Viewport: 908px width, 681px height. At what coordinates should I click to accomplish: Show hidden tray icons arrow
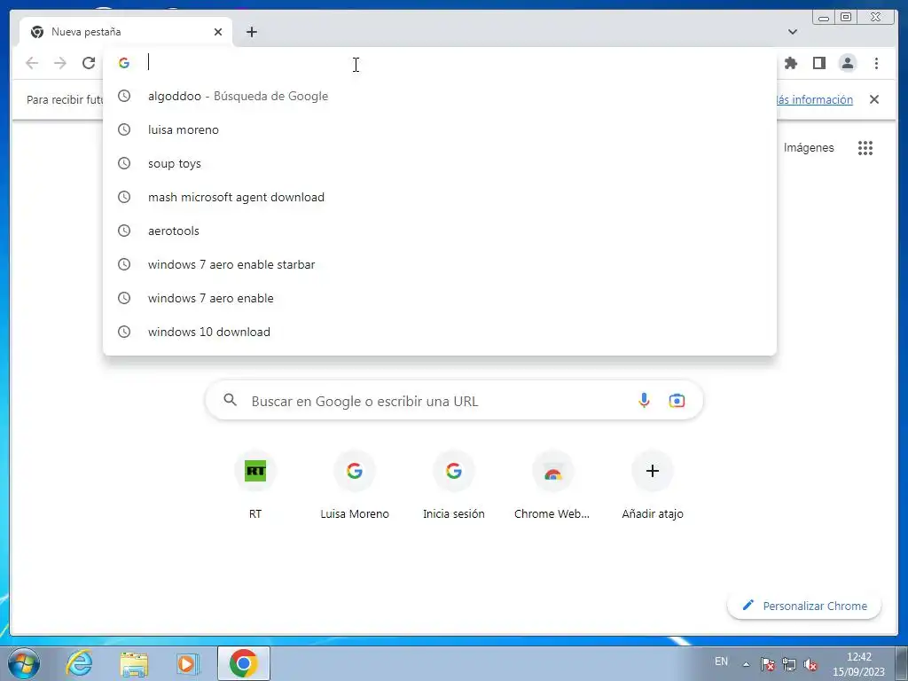[747, 664]
